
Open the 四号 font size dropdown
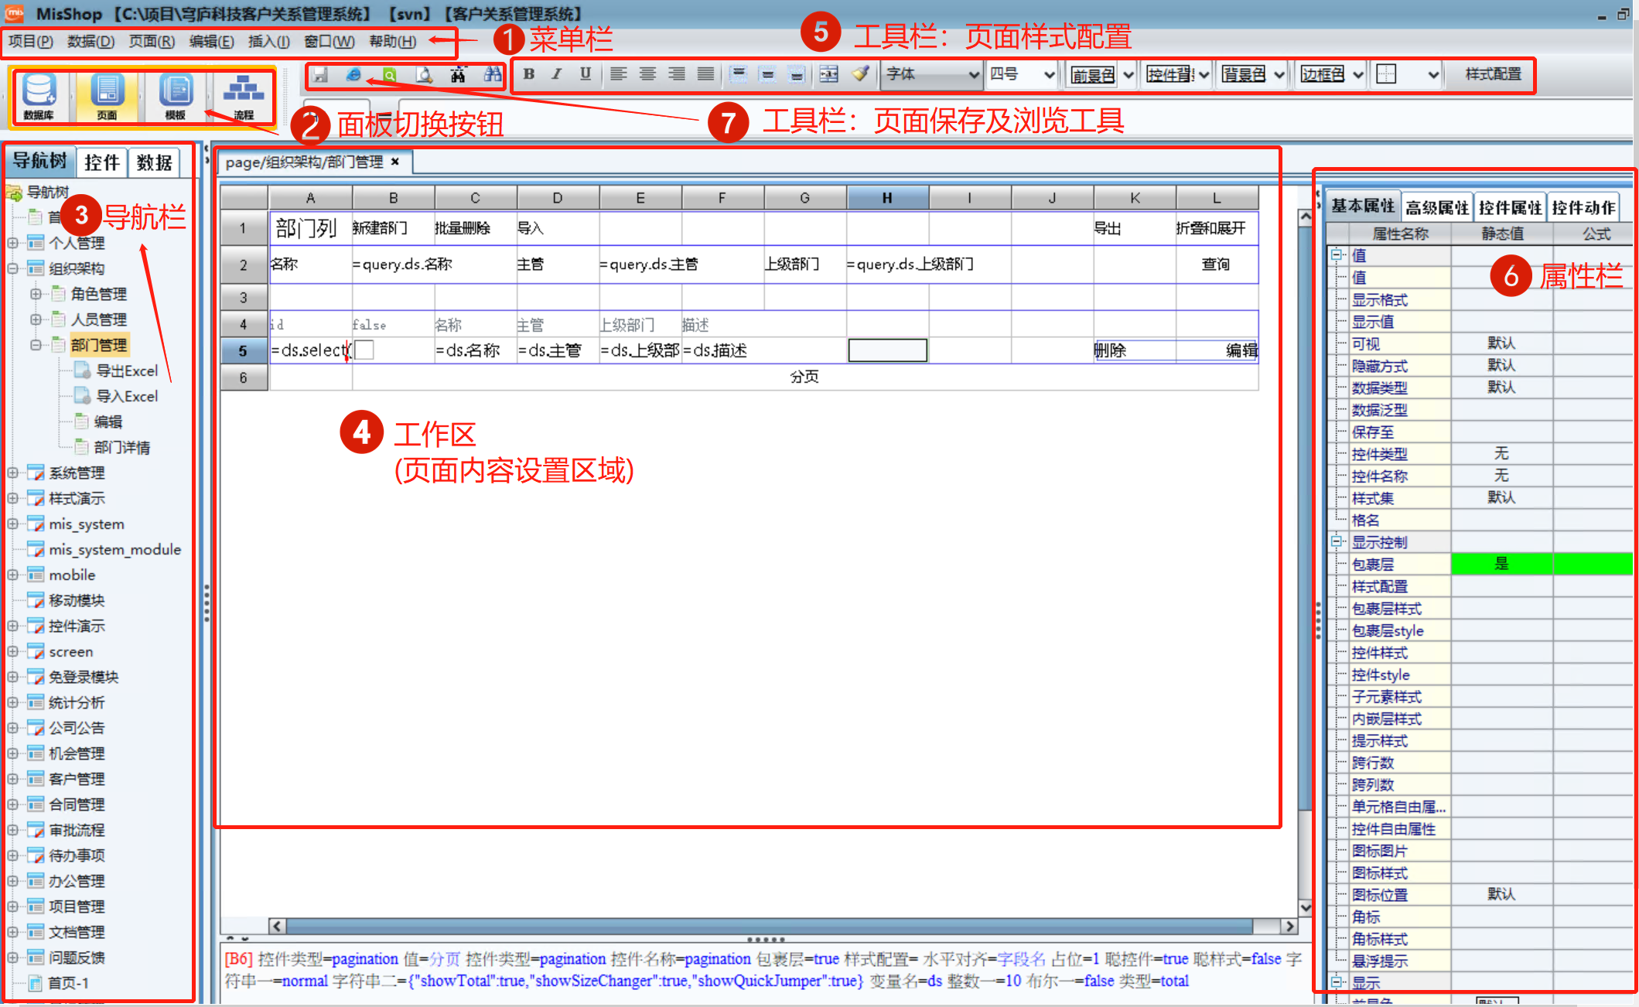pyautogui.click(x=1048, y=75)
